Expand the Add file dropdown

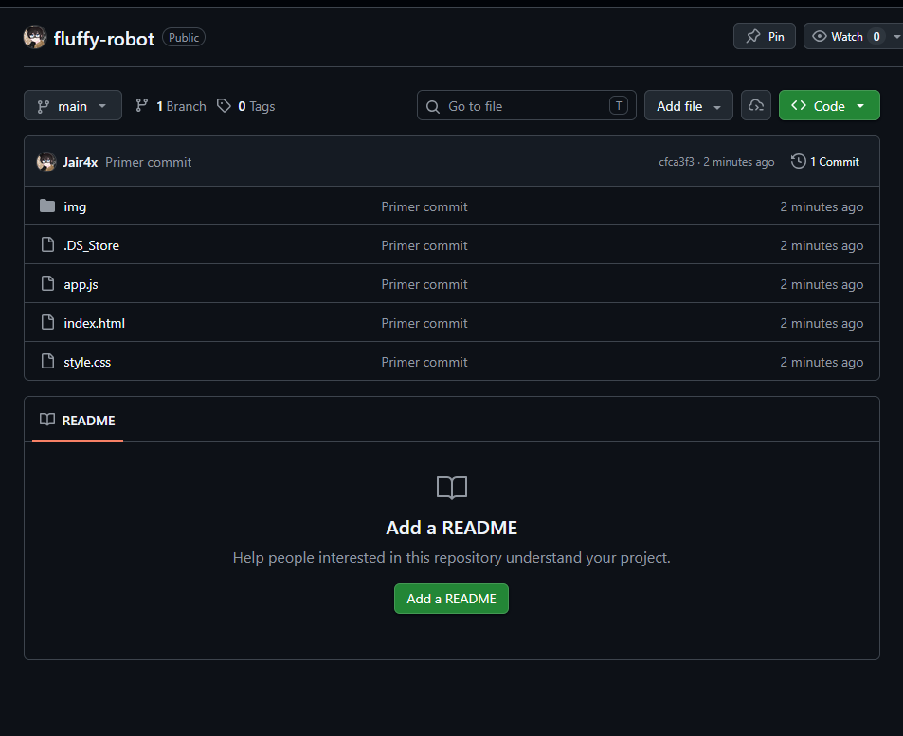point(688,105)
